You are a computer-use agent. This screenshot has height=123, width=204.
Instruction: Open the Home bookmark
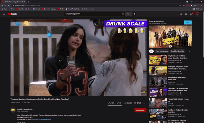28,9
